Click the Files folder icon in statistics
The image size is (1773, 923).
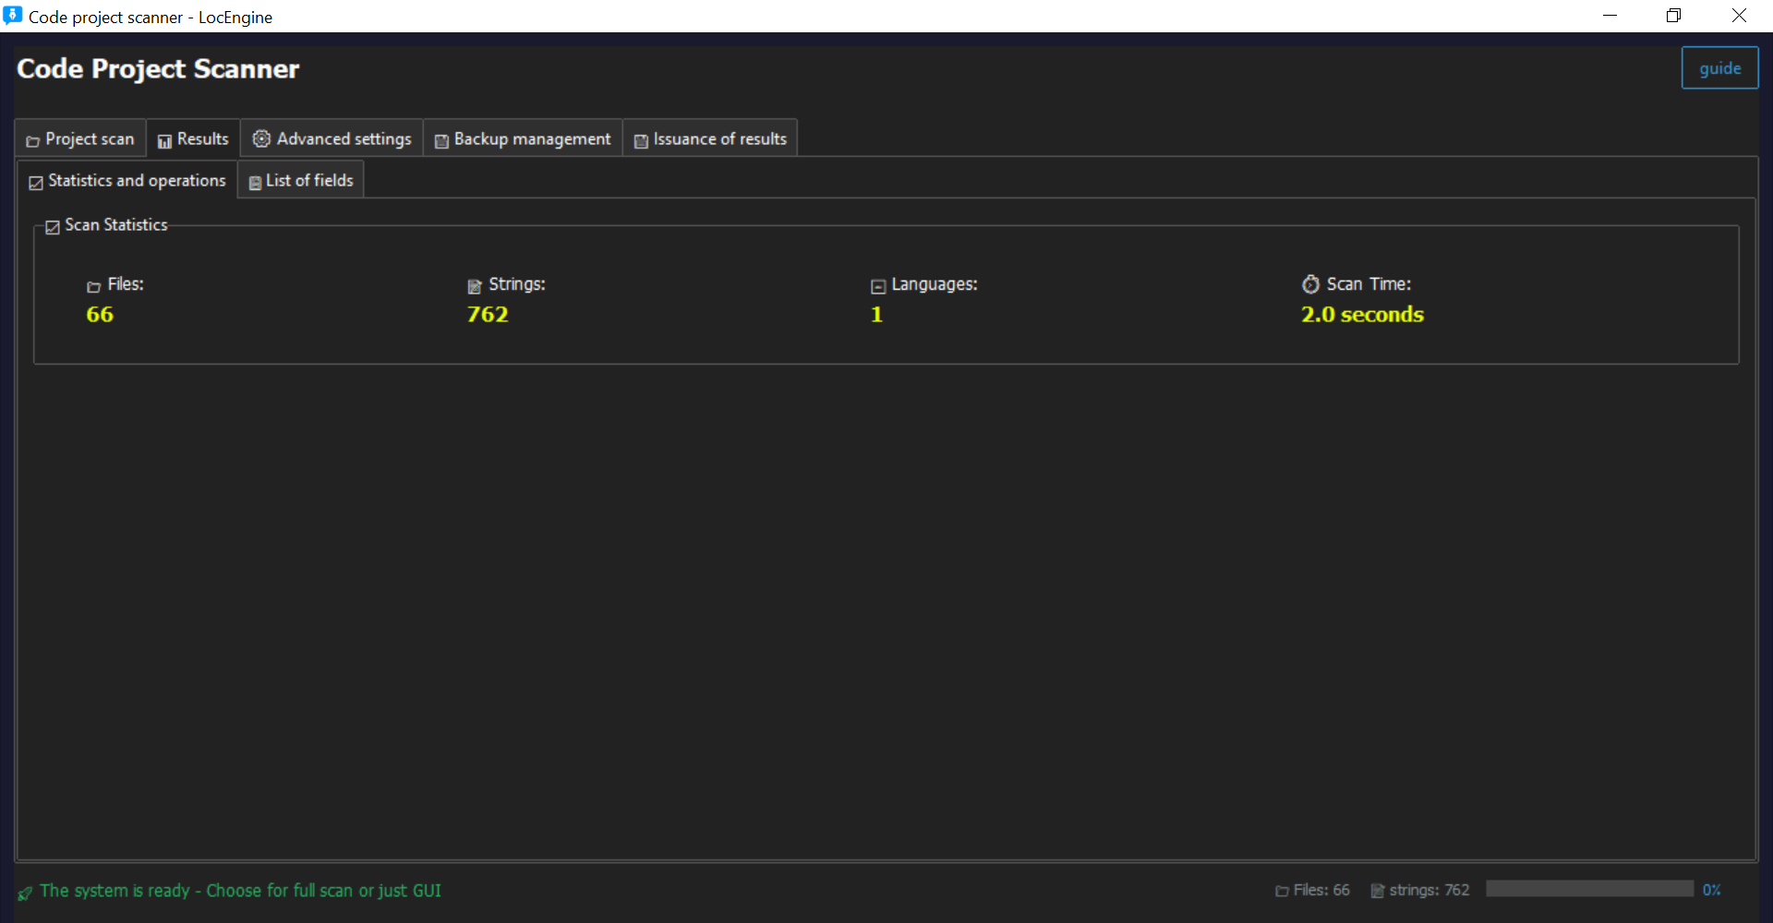click(x=93, y=286)
